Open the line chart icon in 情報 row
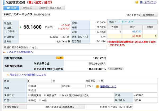Image resolution: width=159 pixels, height=111 pixels. point(125,22)
